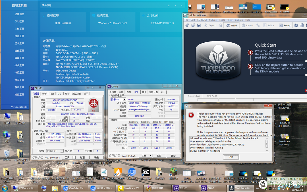The width and height of the screenshot is (307, 192).
Task: Click the open-folder icon in Thaiphoon toolbar
Action: (x=193, y=25)
